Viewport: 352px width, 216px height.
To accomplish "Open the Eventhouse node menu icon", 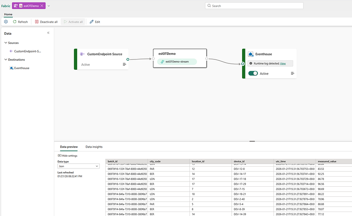I will (x=292, y=73).
